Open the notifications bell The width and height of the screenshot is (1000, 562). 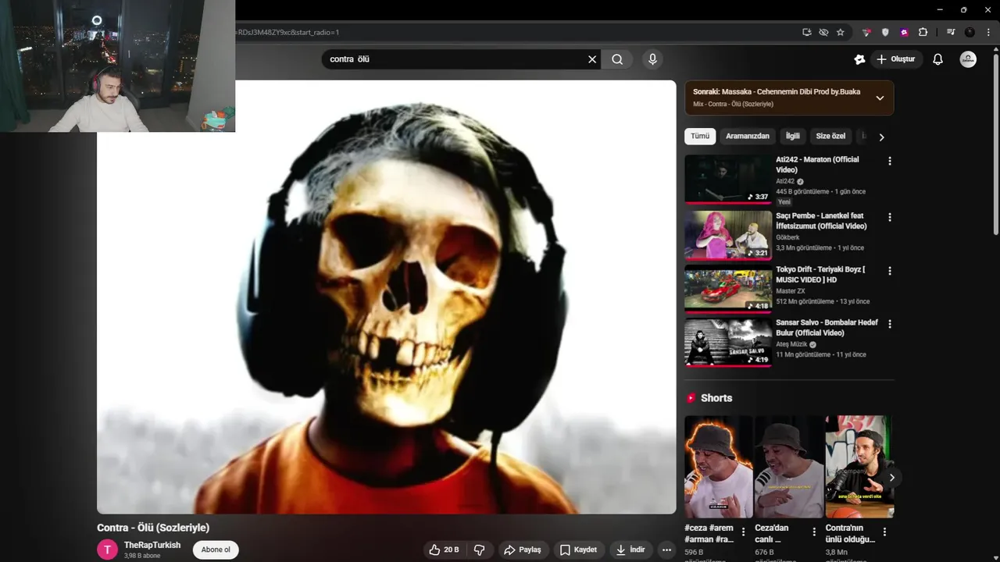938,59
